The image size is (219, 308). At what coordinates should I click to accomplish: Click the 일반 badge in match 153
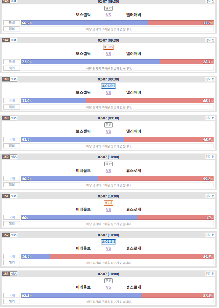pos(108,281)
